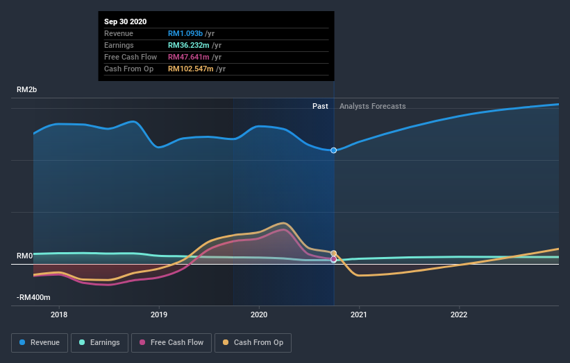This screenshot has width=570, height=363.
Task: Click the 2022 x-axis label
Action: (459, 315)
